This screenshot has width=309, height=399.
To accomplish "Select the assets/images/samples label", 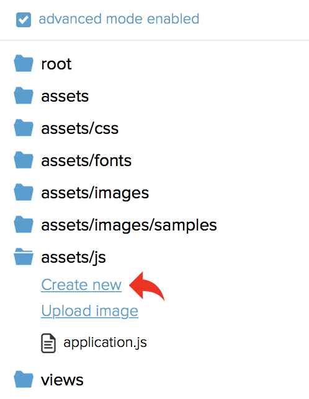I will click(x=129, y=226).
